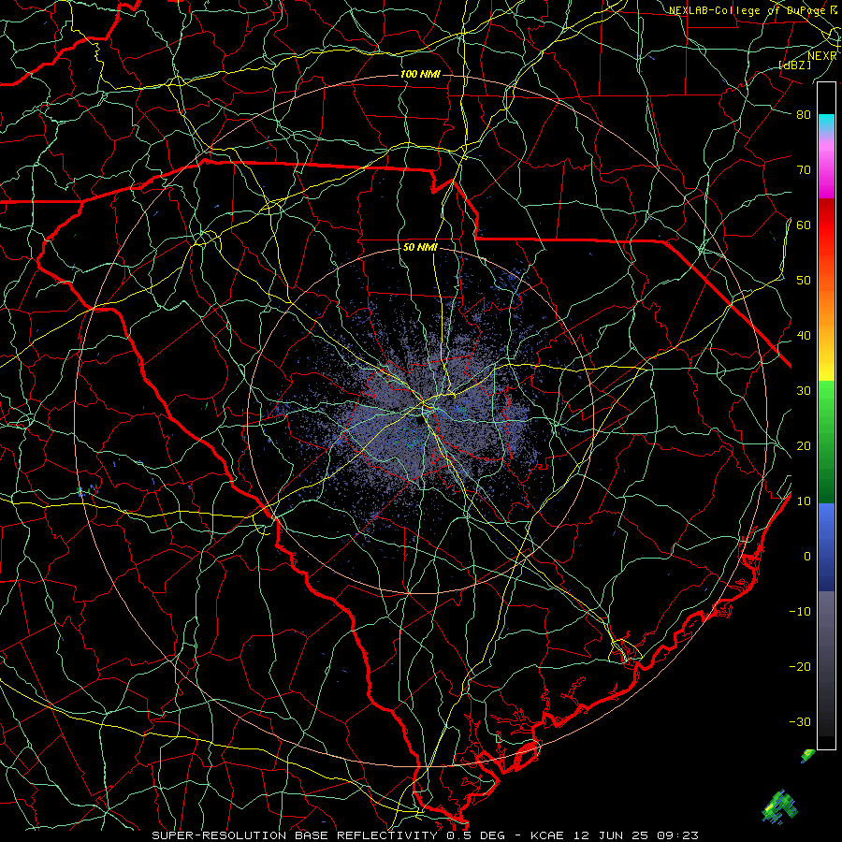
Task: Click the 80 value on the dBZ scale
Action: click(x=804, y=115)
